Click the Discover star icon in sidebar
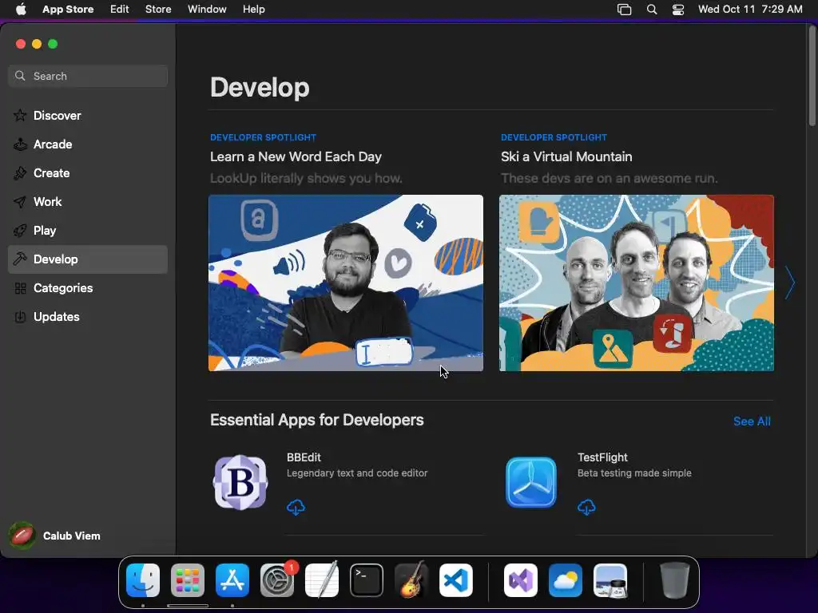 (x=20, y=115)
